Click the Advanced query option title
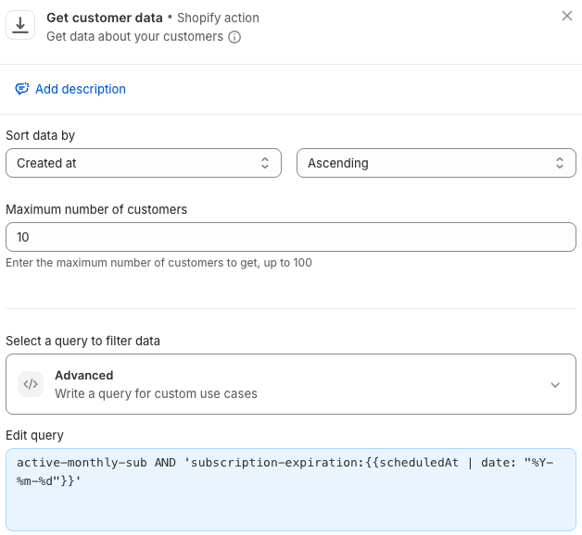The width and height of the screenshot is (582, 535). (84, 375)
